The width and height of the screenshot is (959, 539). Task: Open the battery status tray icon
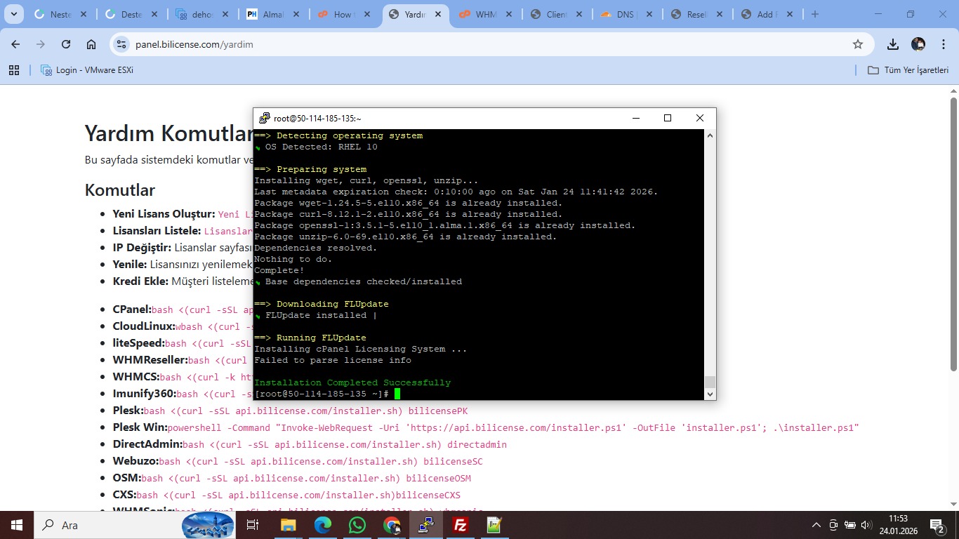click(849, 525)
